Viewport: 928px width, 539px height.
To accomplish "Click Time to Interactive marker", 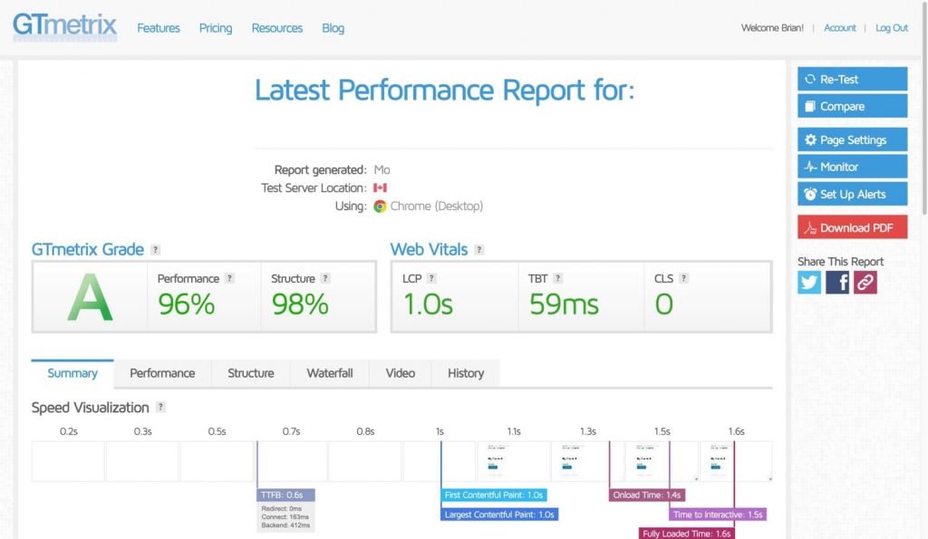I will tap(718, 515).
